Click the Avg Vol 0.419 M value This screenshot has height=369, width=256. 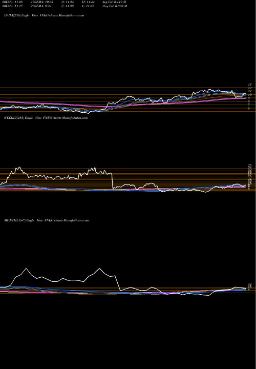[114, 2]
